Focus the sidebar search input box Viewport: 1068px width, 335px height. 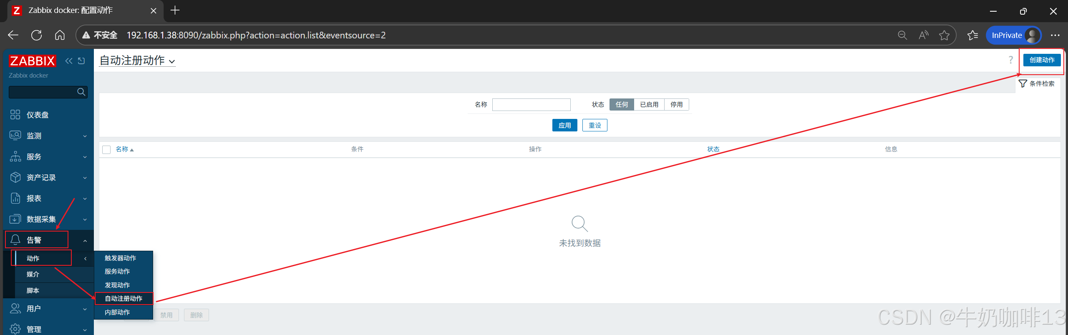pos(48,92)
